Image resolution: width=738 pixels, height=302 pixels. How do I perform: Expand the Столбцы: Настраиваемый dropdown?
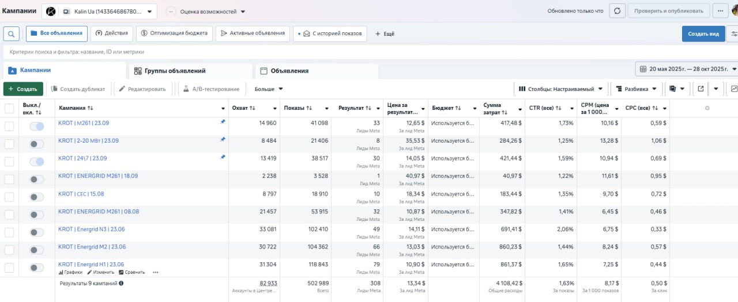(x=560, y=89)
